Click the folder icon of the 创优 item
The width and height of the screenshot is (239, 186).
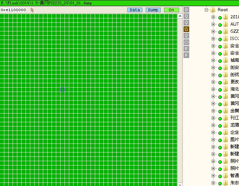pyautogui.click(x=225, y=75)
